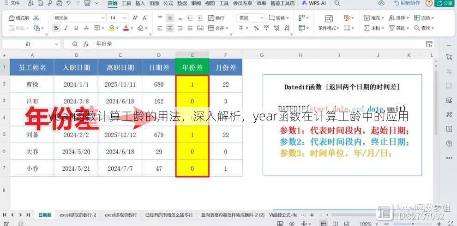This screenshot has width=457, height=226.
Task: Open the three-dots more menu in sidebar
Action: [449, 158]
